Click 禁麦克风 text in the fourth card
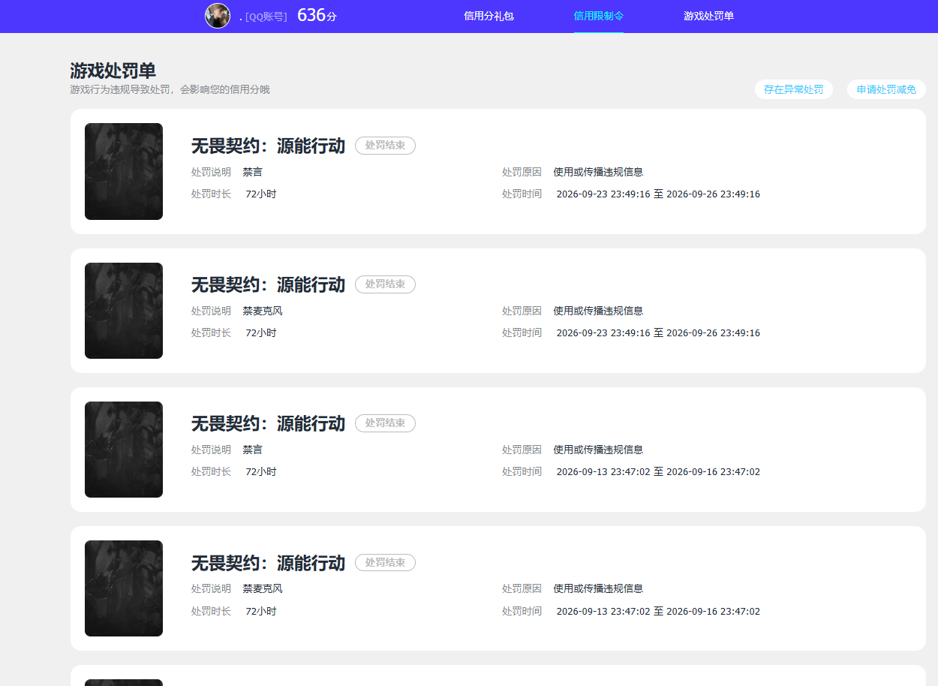Image resolution: width=938 pixels, height=686 pixels. 263,588
